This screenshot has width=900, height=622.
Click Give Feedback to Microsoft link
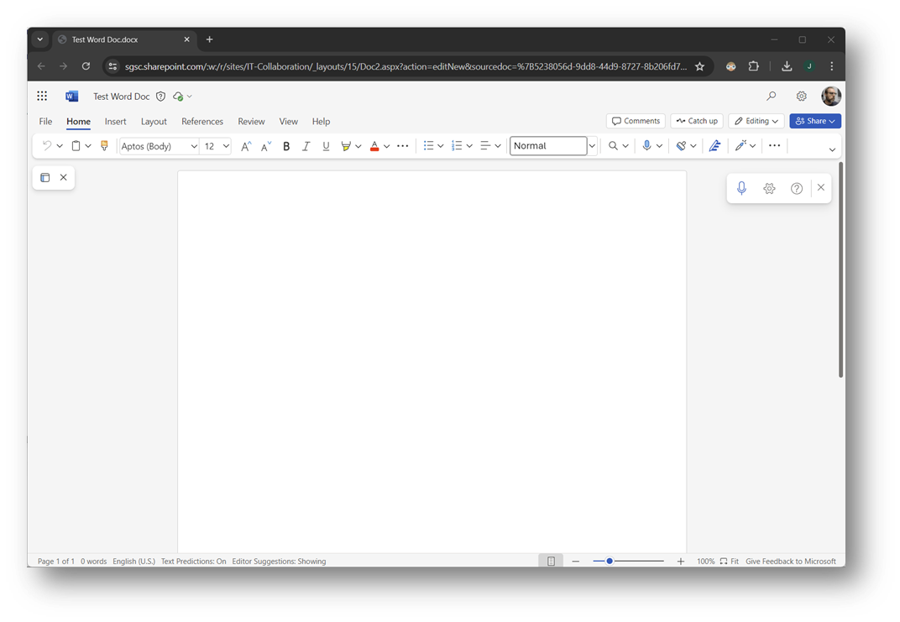point(790,562)
